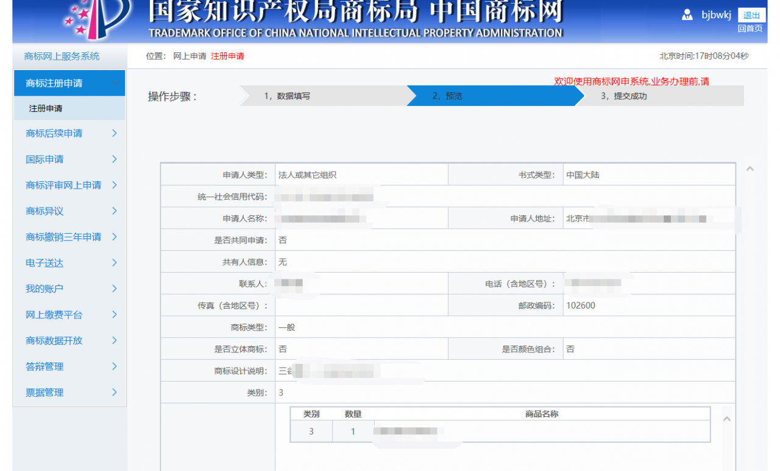Image resolution: width=780 pixels, height=471 pixels.
Task: Click the 回首页 link
Action: pyautogui.click(x=751, y=28)
